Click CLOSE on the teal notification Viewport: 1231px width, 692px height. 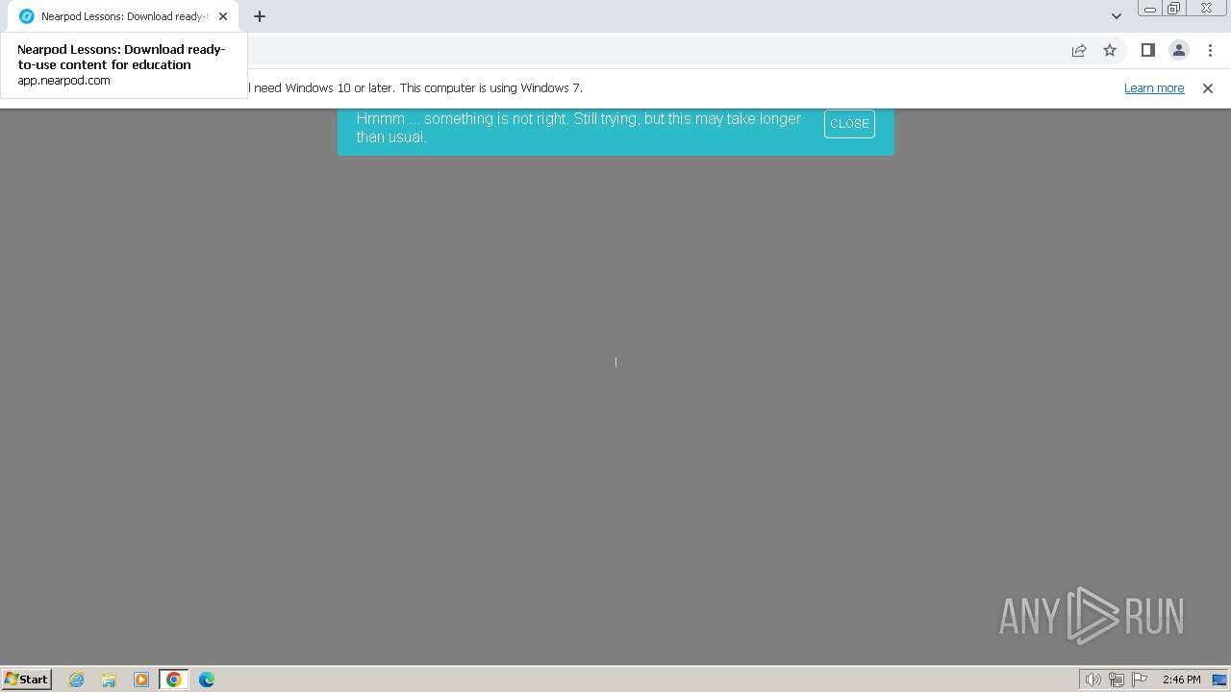tap(849, 124)
